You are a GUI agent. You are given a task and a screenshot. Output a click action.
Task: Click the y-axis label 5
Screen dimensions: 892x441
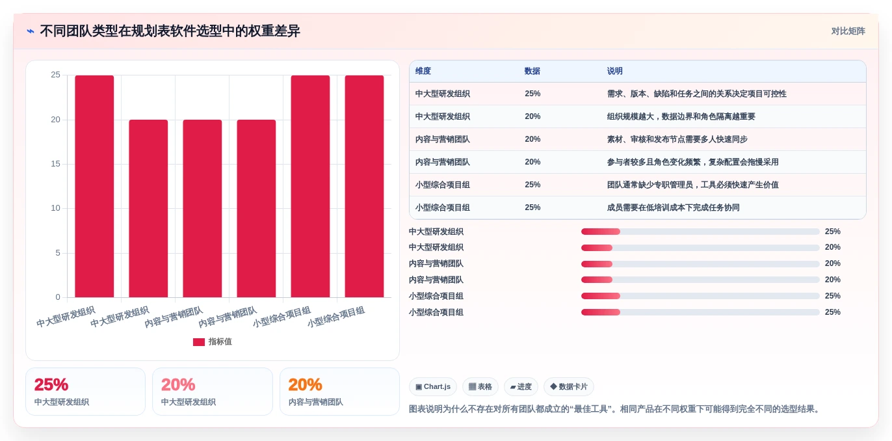pos(58,253)
